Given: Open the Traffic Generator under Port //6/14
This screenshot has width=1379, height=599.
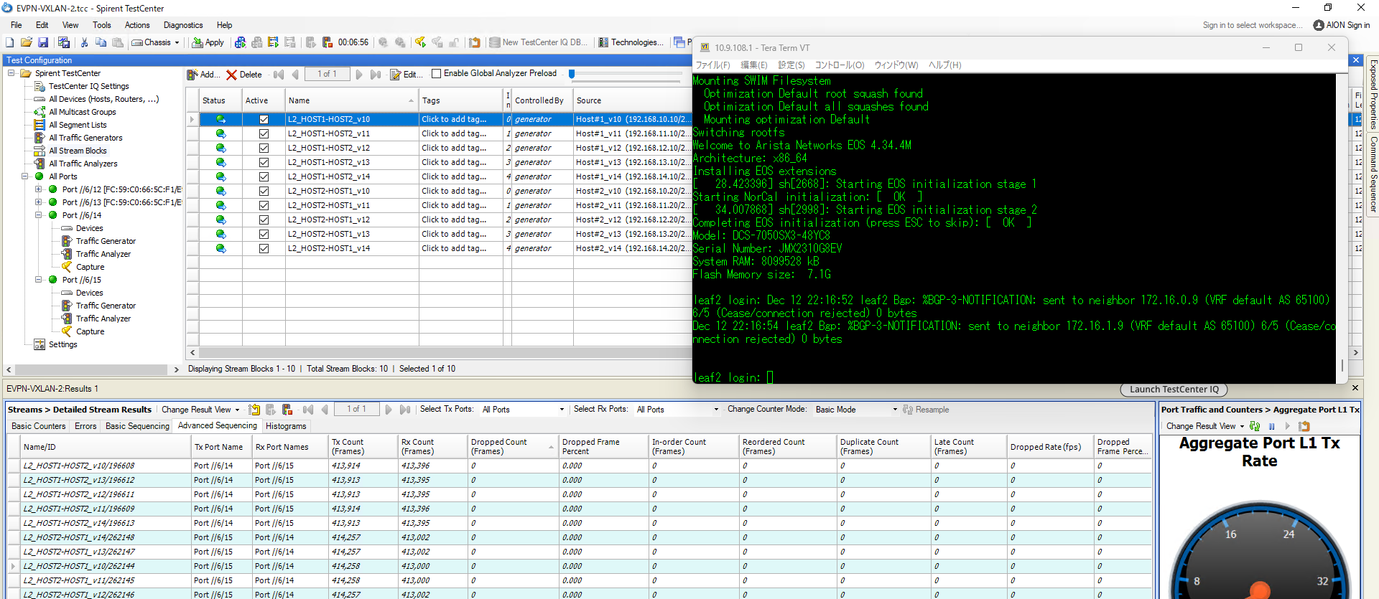Looking at the screenshot, I should point(106,241).
